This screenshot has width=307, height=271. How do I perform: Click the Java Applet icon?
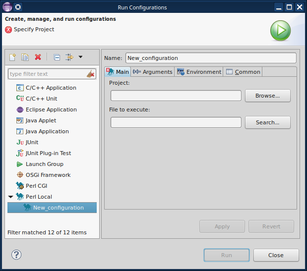point(20,120)
